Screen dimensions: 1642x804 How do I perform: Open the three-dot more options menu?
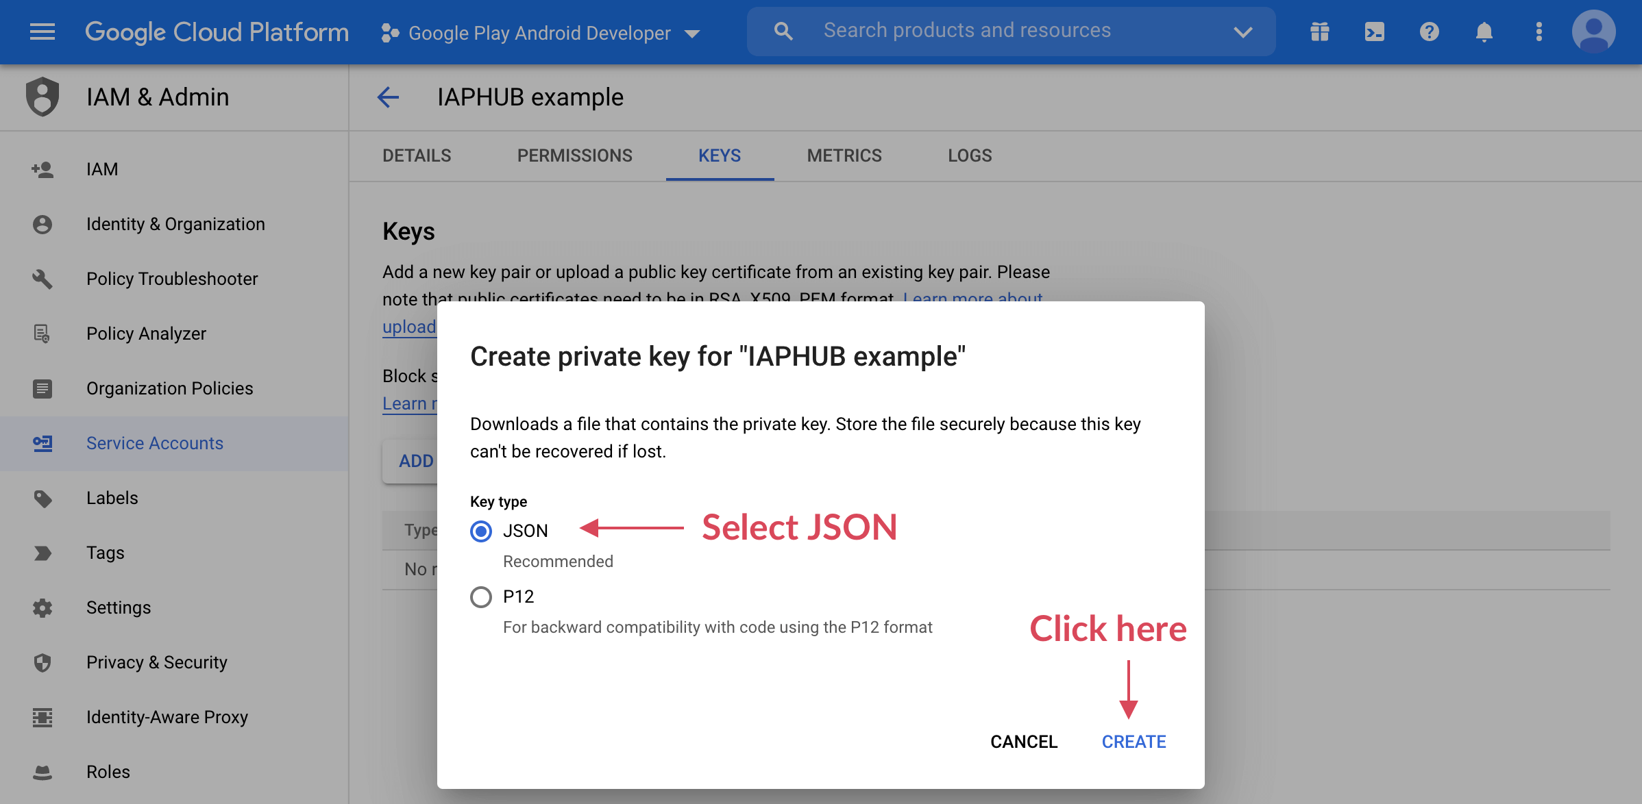coord(1539,32)
